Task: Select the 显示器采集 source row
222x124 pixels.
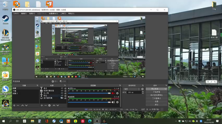Action: (53, 98)
